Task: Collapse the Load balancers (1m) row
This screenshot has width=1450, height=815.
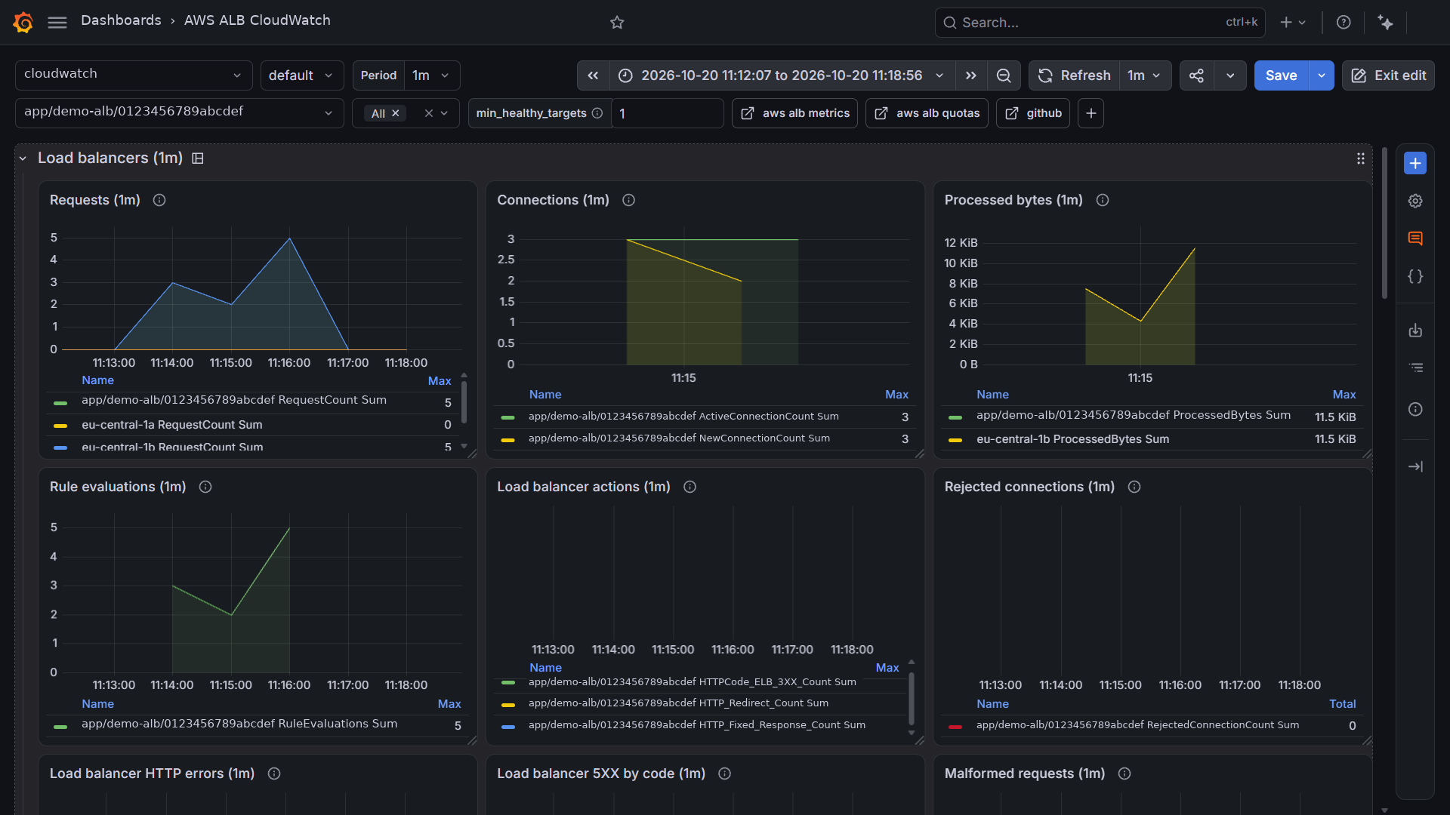Action: click(x=23, y=158)
